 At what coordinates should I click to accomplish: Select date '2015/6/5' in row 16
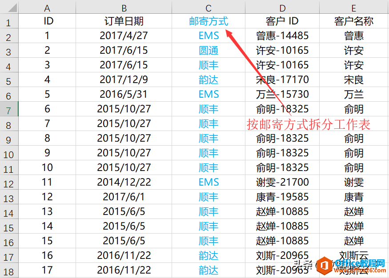click(x=124, y=241)
